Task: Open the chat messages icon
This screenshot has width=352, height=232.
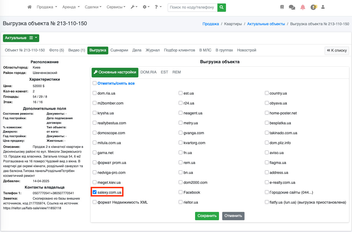Action: point(292,7)
